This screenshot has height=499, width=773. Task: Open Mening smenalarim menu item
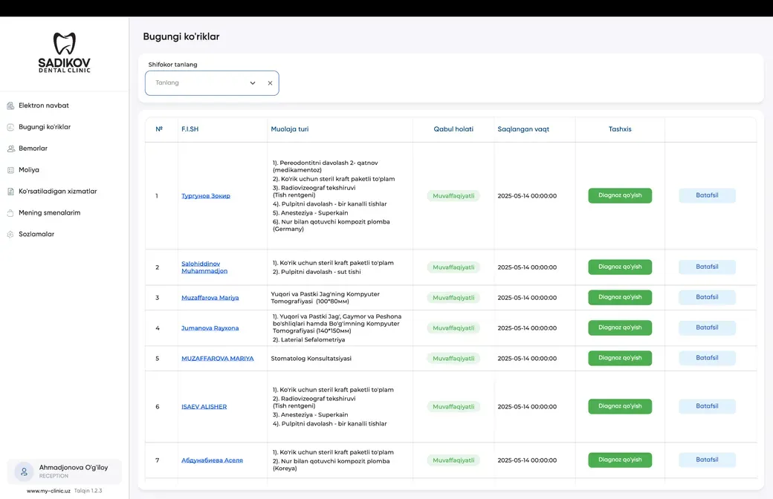[x=49, y=213]
